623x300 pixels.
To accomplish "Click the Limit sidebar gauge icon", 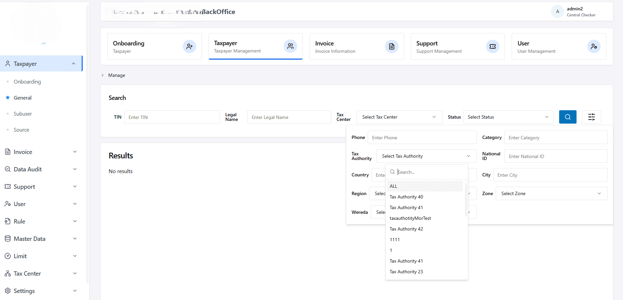I will pos(8,256).
